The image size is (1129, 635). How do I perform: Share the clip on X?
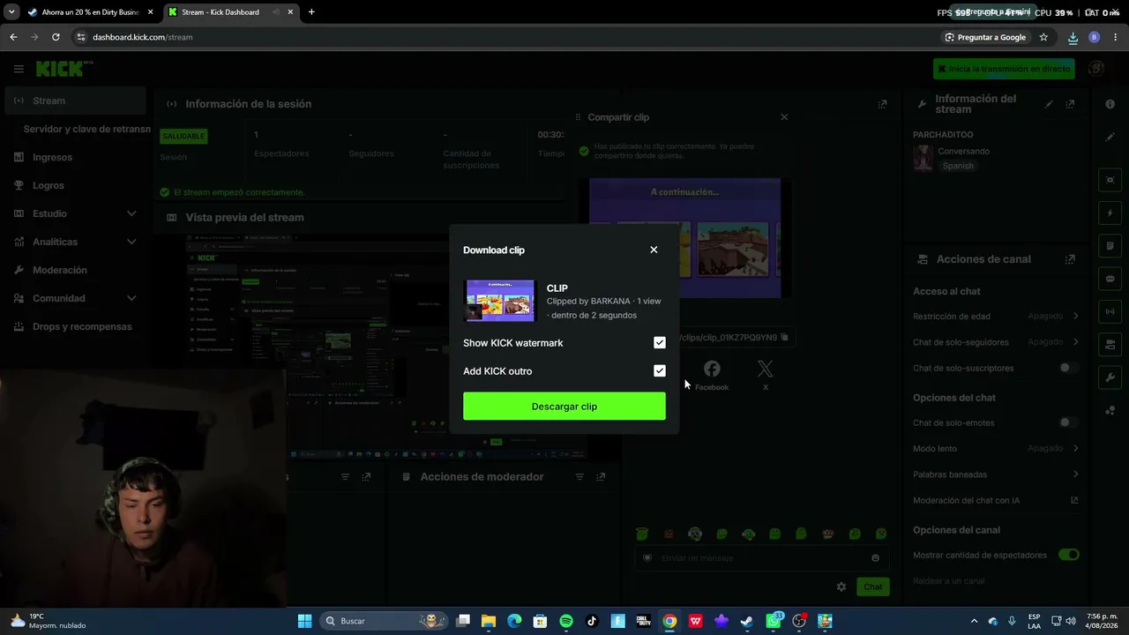766,375
